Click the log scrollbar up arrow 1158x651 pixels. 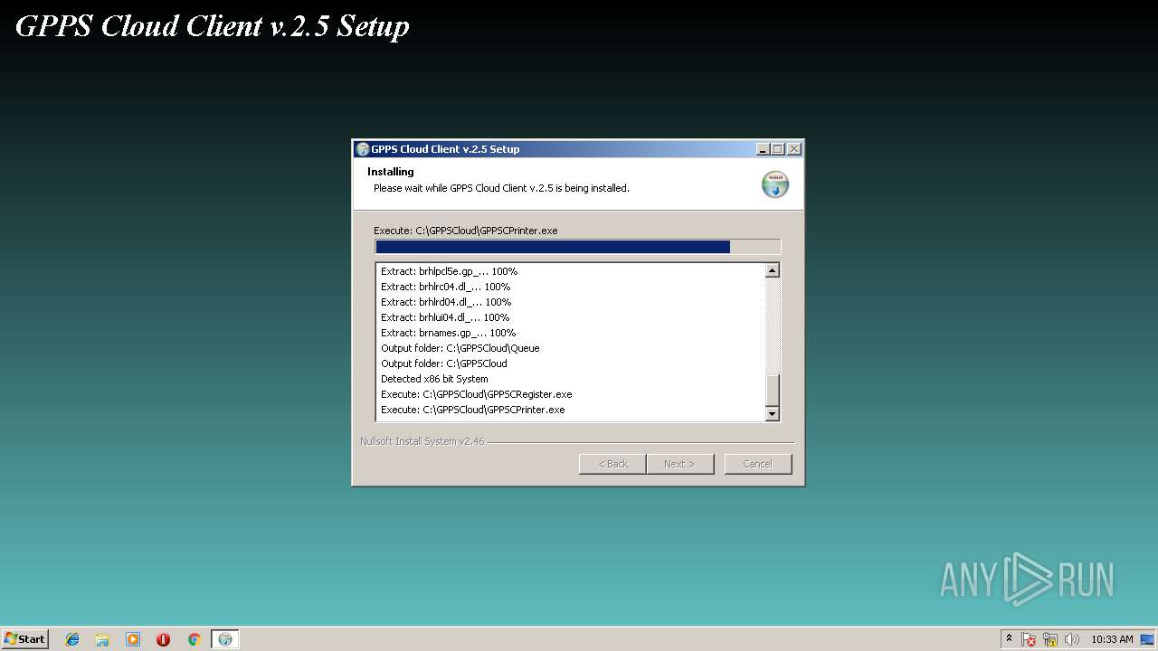pyautogui.click(x=772, y=270)
